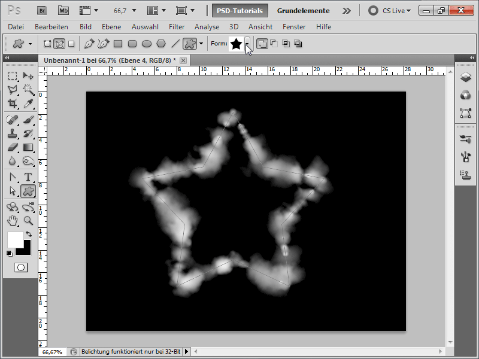Open the Brush presets panel icon

click(466, 139)
